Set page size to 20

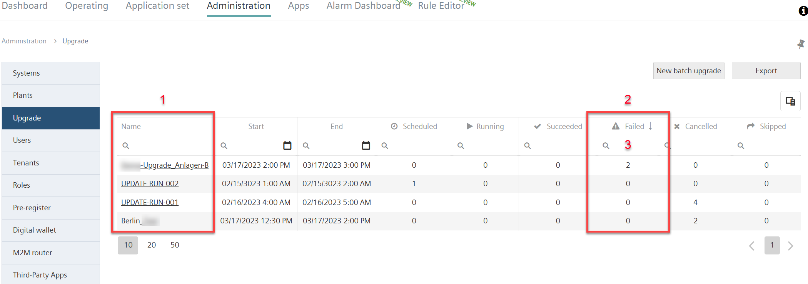152,245
